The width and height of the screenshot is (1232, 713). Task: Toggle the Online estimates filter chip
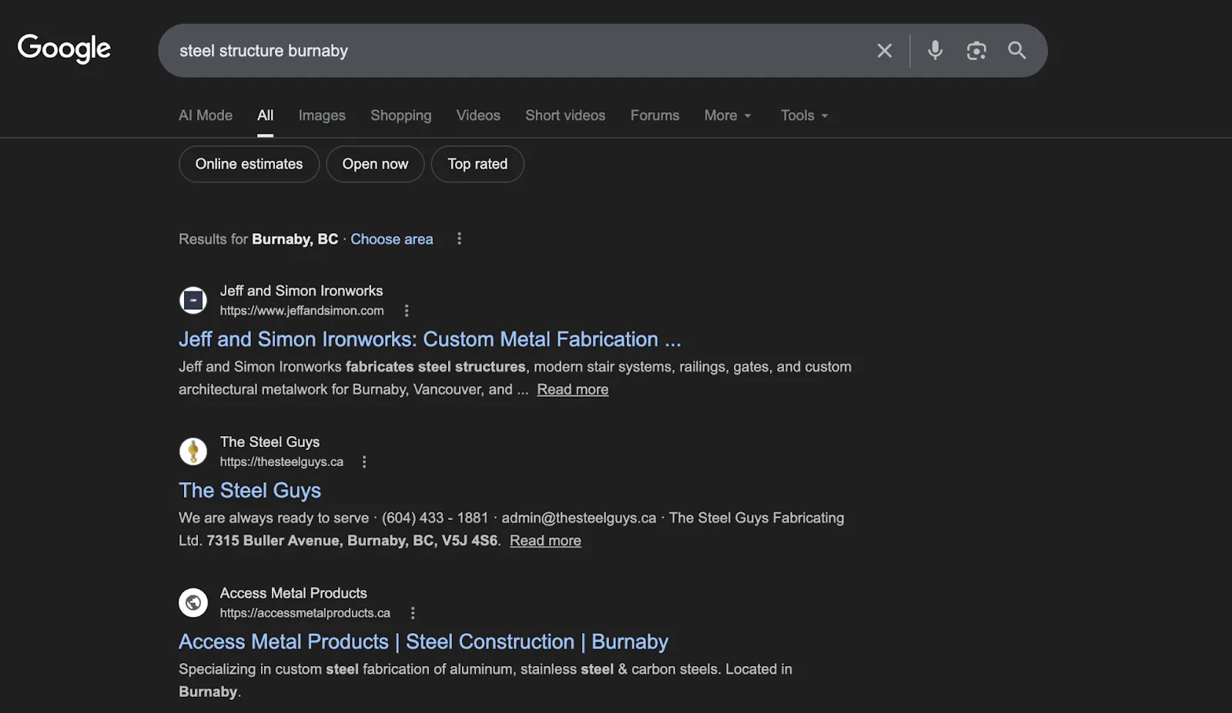[249, 164]
